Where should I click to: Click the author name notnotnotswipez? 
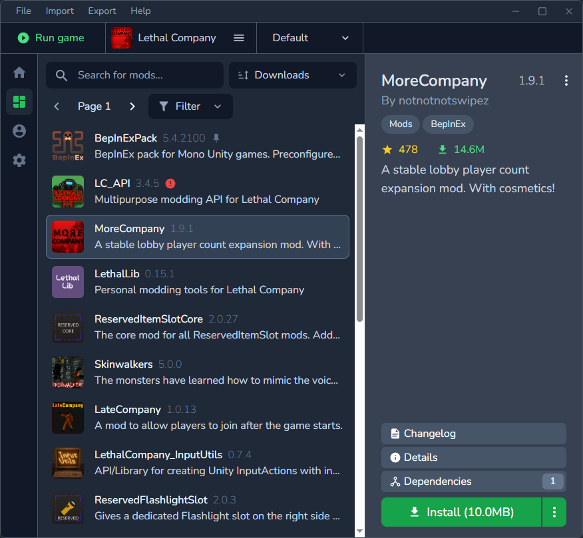pyautogui.click(x=443, y=100)
